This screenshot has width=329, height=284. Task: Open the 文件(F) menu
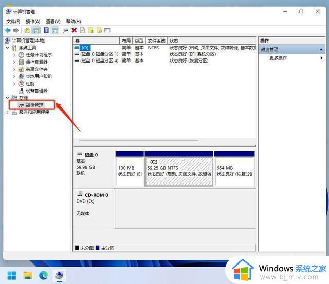tap(13, 22)
